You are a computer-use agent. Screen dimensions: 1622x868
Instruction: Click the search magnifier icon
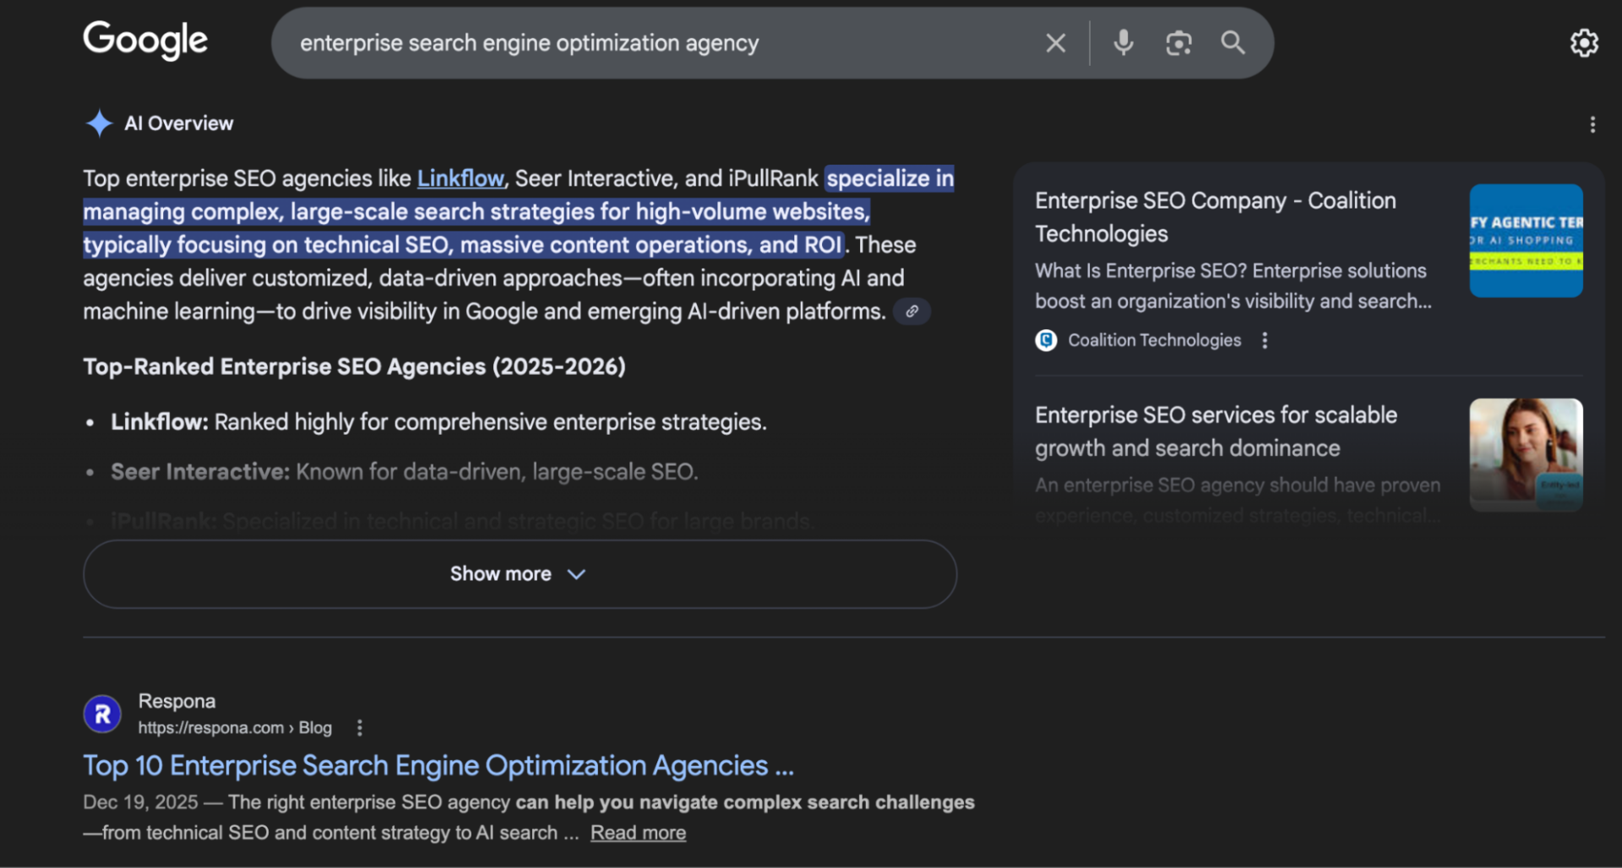pyautogui.click(x=1233, y=42)
